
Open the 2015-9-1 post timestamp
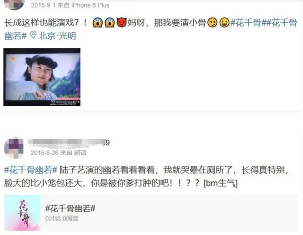[x=43, y=5]
